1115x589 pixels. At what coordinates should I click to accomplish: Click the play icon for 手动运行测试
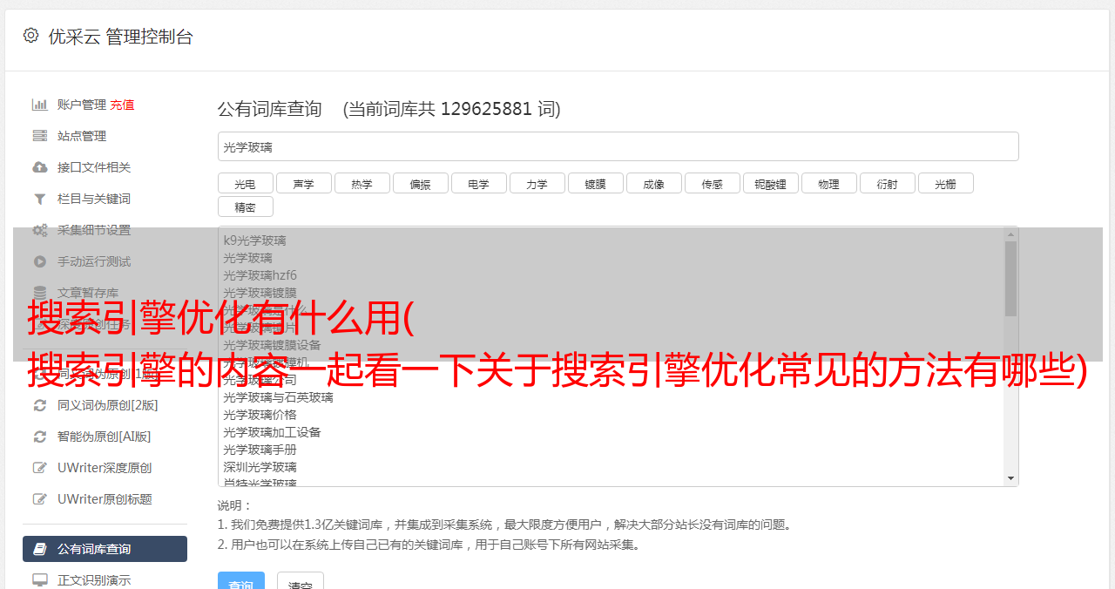(40, 261)
